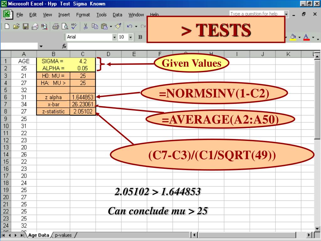Select column K header
The height and width of the screenshot is (241, 321).
click(x=288, y=54)
